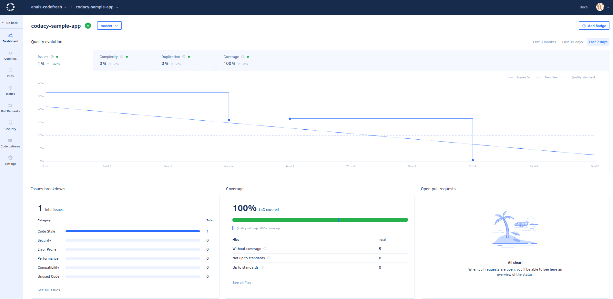Screen dimensions: 613x299
Task: Toggle the Trendline legend item
Action: point(547,77)
